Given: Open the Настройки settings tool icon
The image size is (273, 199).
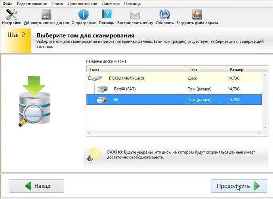Looking at the screenshot, I should click(x=11, y=15).
